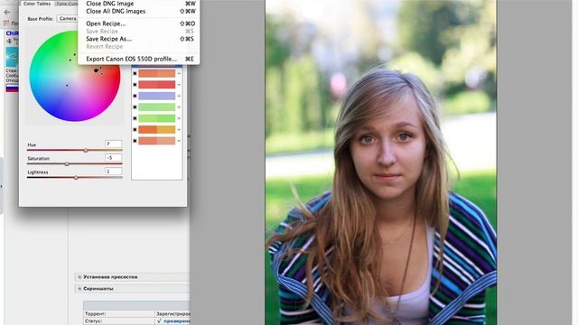Toggle checkbox beside the lavender blue swatch
Screen dimensions: 578x325
135,96
